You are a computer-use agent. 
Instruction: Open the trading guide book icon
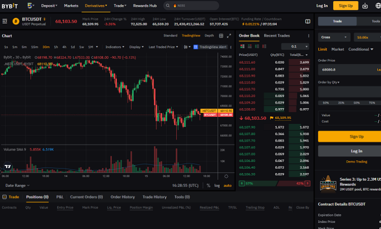point(308,22)
